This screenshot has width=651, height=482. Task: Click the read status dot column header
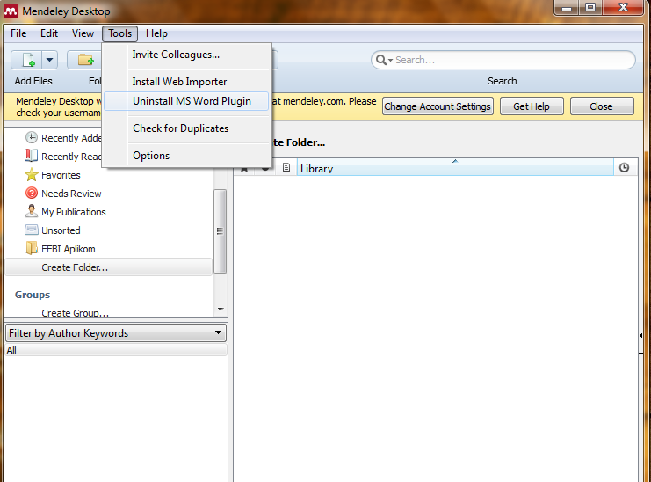[x=265, y=168]
